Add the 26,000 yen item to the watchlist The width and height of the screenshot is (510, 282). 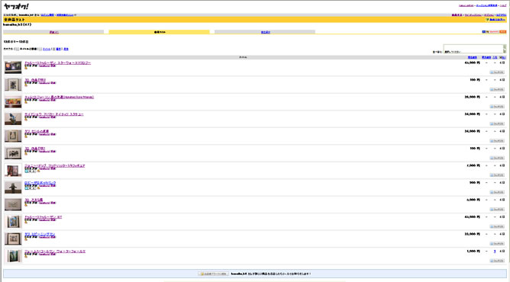[x=497, y=107]
